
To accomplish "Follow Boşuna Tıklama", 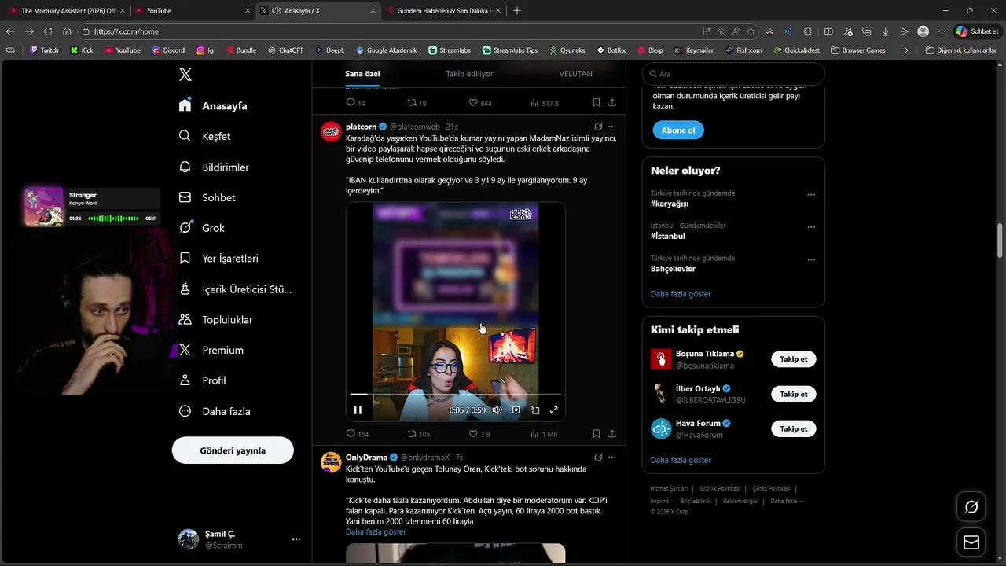I will 794,359.
